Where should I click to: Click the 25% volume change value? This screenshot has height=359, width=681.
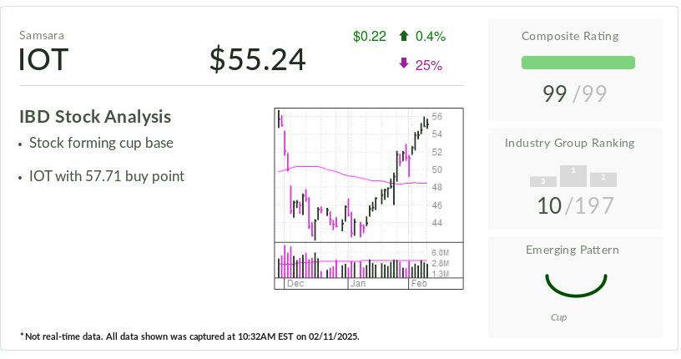[428, 65]
